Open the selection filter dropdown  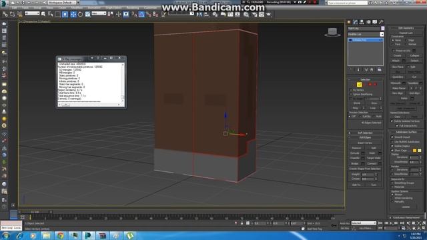point(32,13)
